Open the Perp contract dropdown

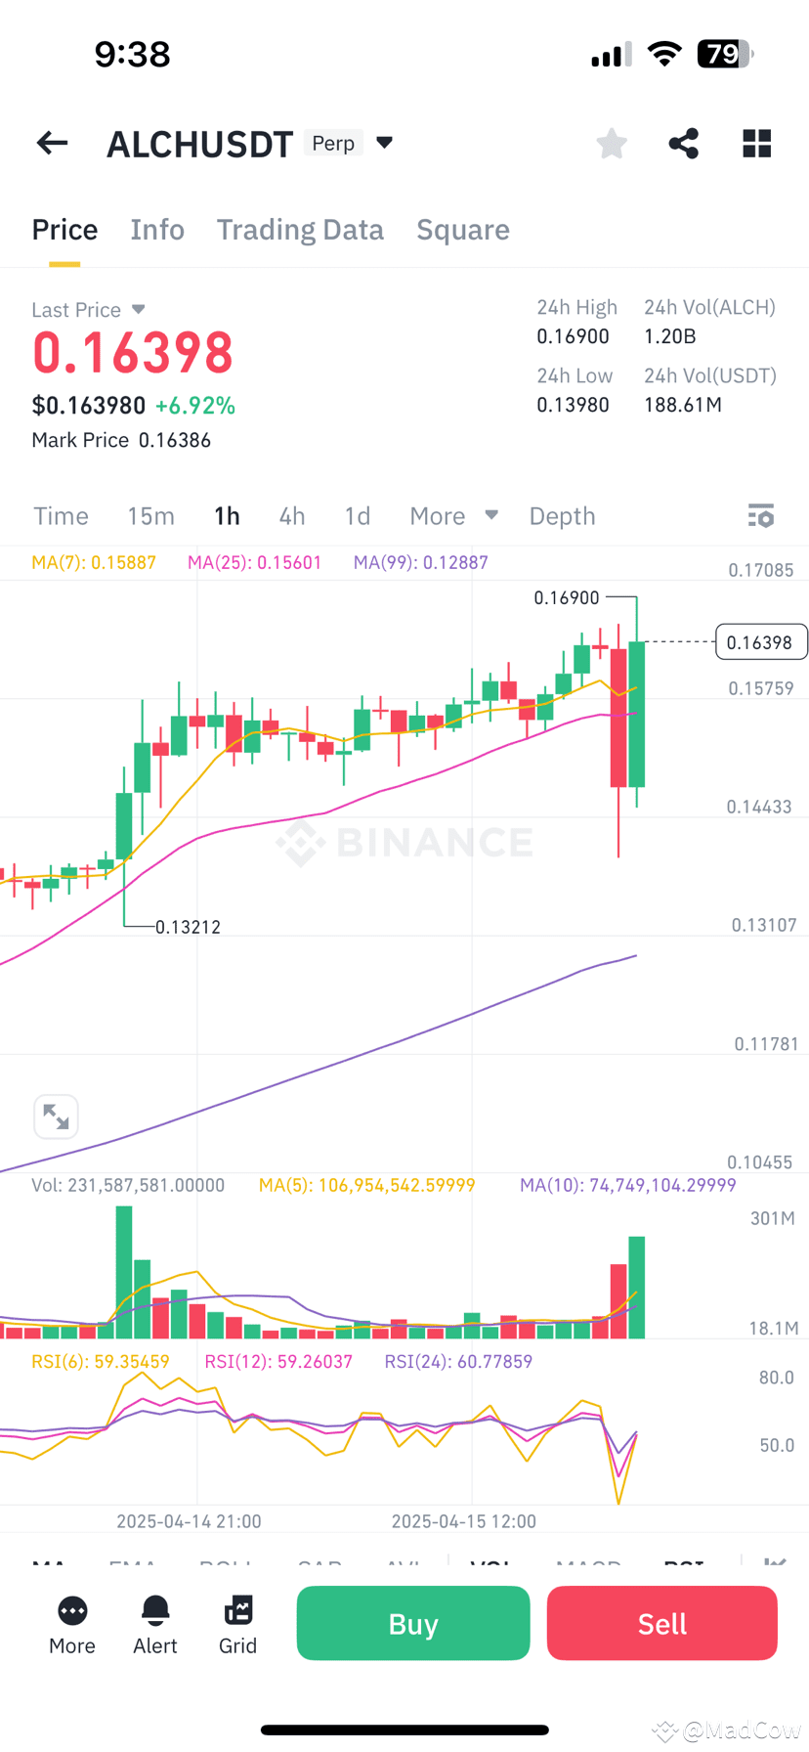349,143
